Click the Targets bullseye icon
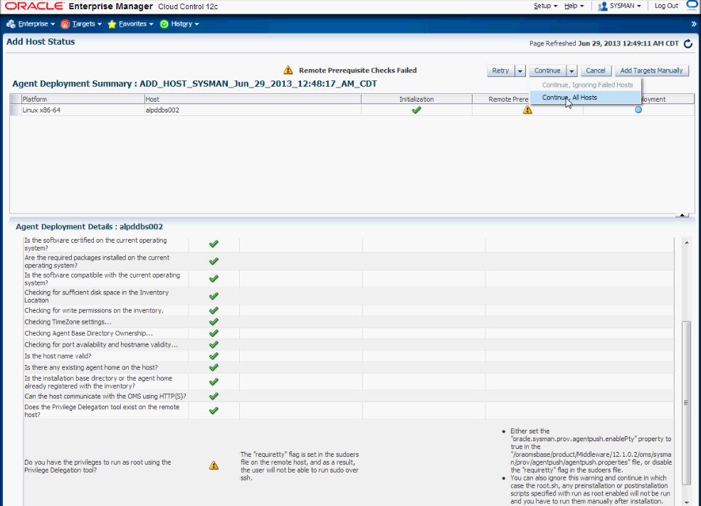This screenshot has width=701, height=506. (65, 24)
